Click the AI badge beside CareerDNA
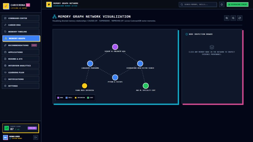 pyautogui.click(x=28, y=5)
